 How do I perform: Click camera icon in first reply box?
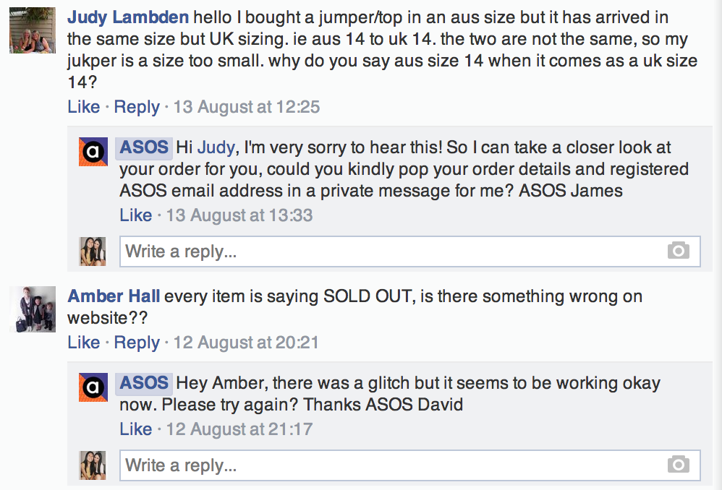click(678, 251)
